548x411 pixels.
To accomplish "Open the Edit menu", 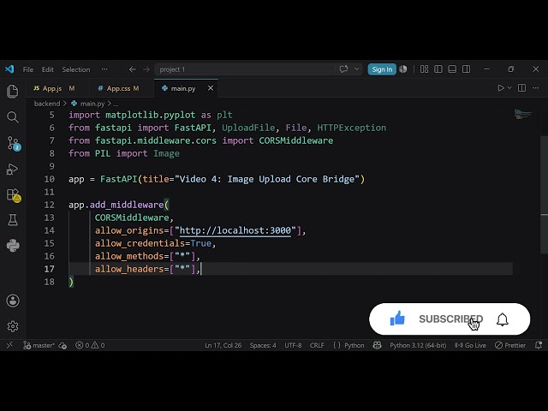I will (x=48, y=69).
